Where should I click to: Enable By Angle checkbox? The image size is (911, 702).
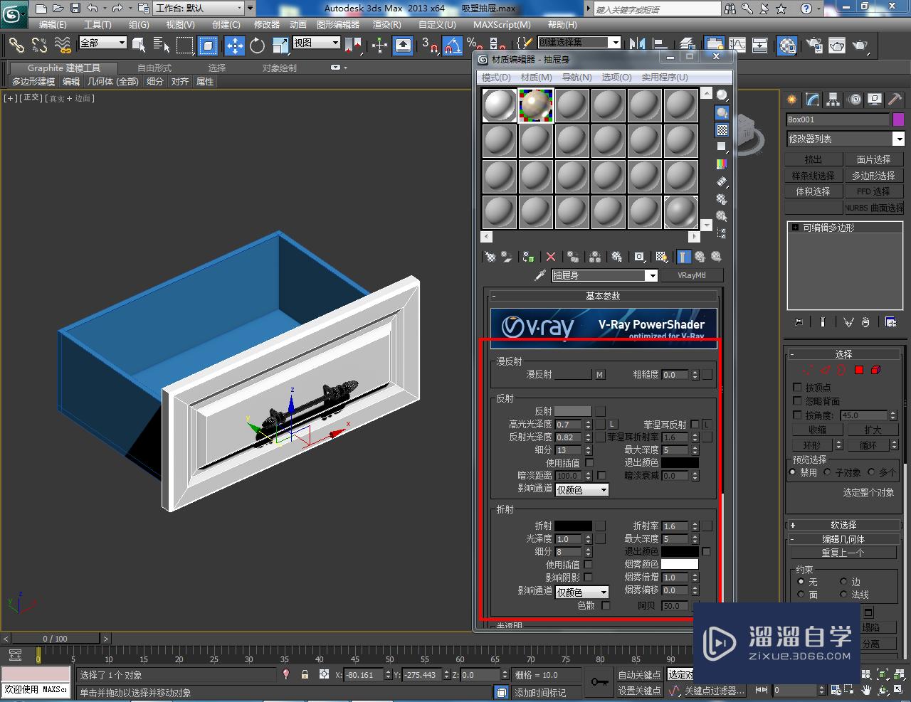coord(797,415)
